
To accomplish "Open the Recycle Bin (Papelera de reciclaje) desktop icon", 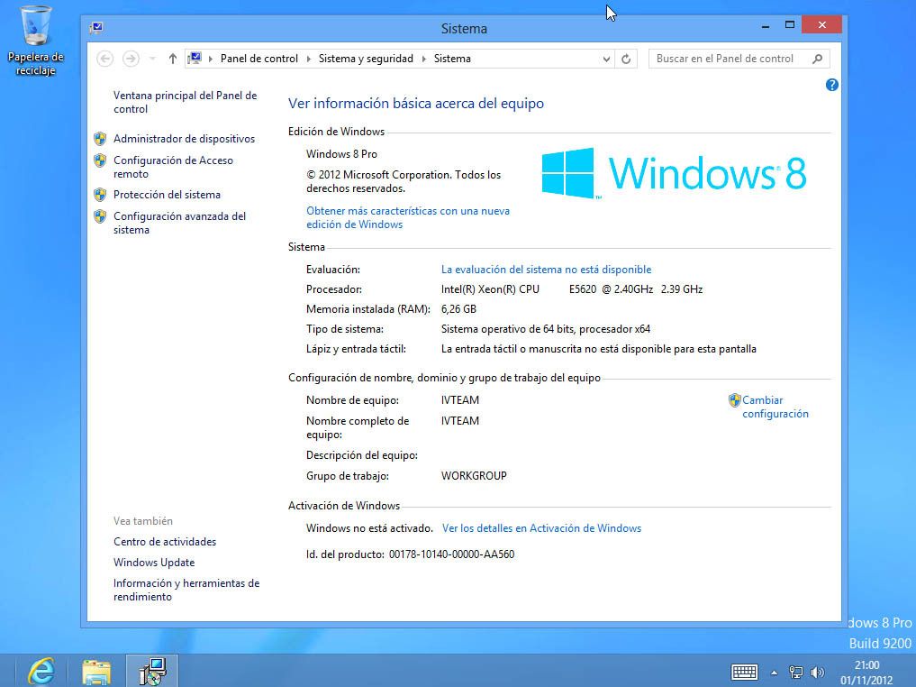I will click(x=35, y=41).
